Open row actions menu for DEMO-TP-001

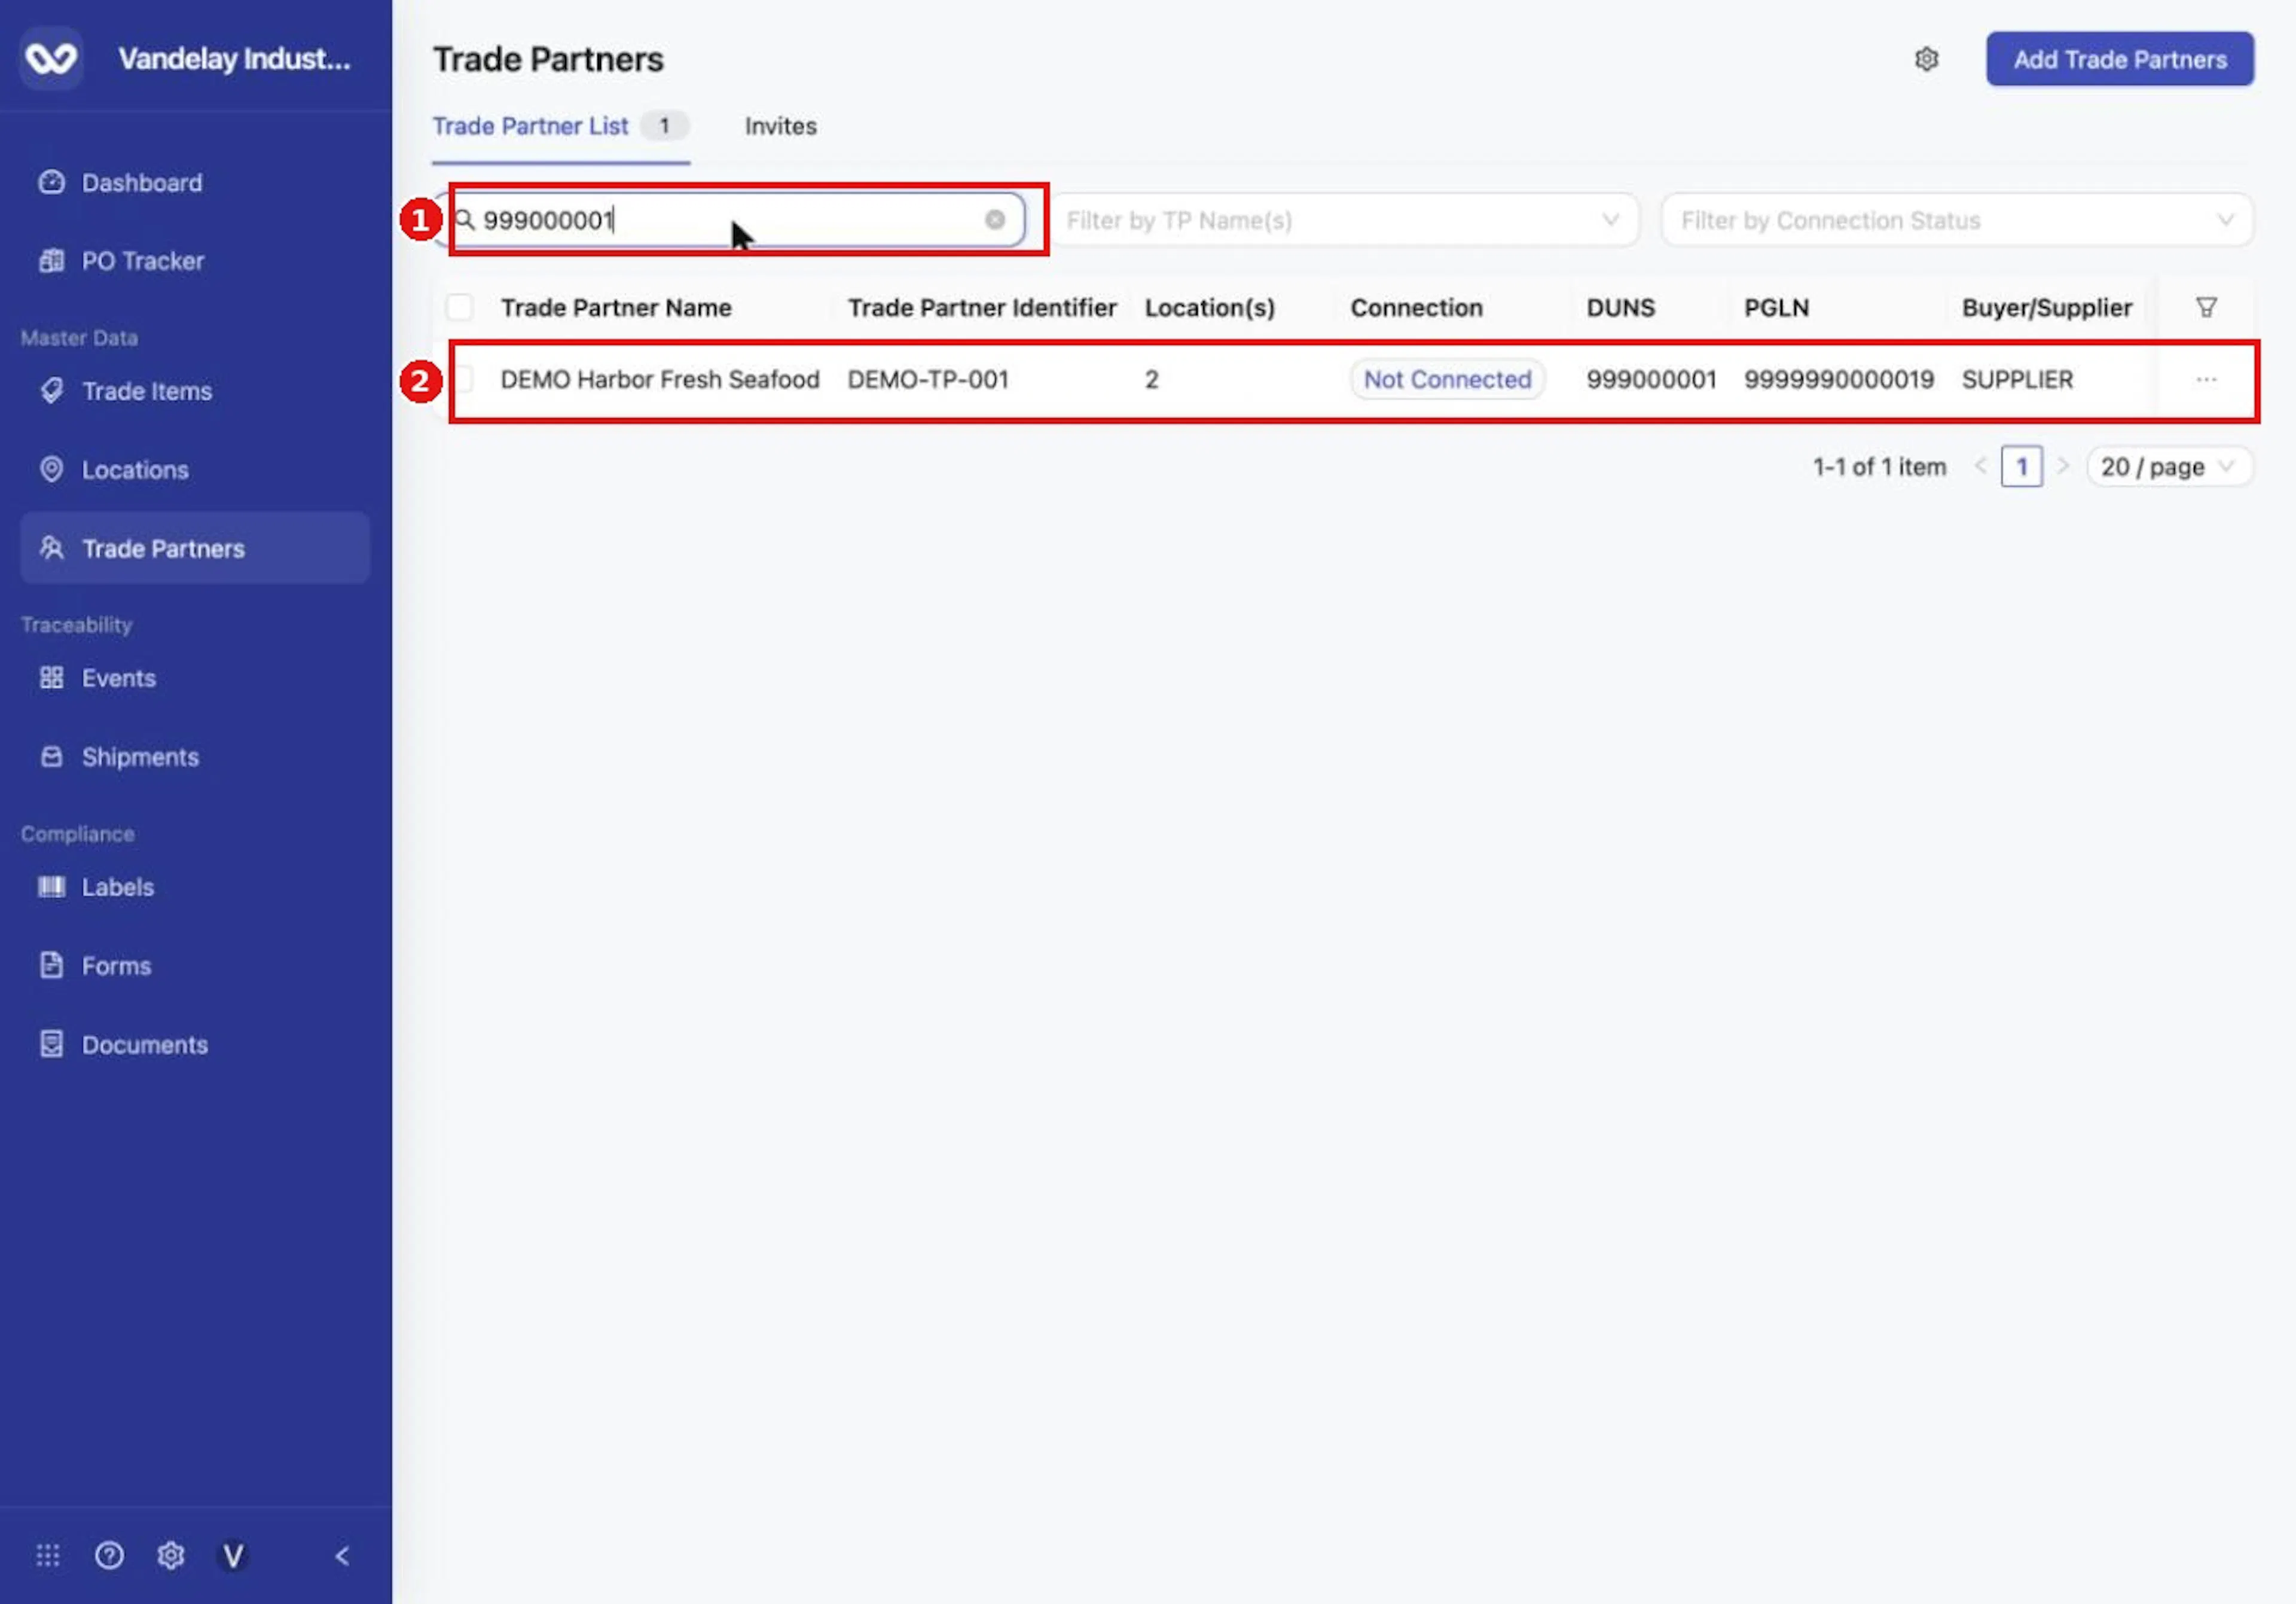click(x=2205, y=379)
